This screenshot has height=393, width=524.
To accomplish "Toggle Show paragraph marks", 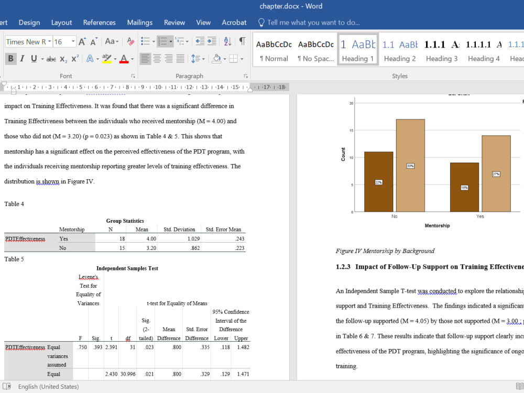I will 242,41.
